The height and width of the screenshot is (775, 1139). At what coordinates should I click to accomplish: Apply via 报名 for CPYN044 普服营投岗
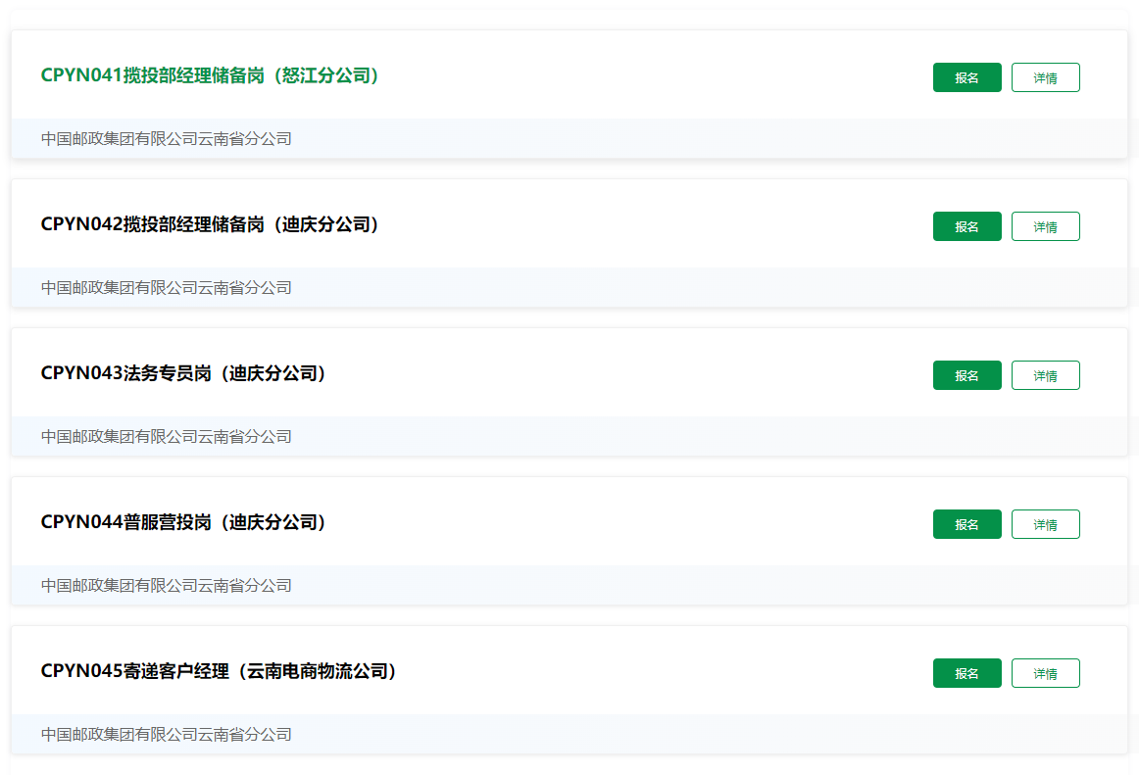pos(966,524)
